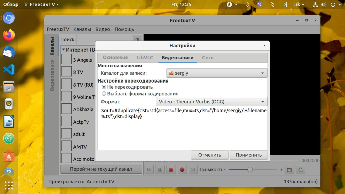
Task: Open the clock 'Чт, 12:35' calendar
Action: [x=181, y=4]
